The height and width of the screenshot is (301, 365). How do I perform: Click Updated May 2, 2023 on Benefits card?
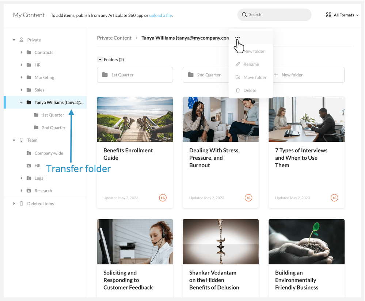click(x=121, y=198)
